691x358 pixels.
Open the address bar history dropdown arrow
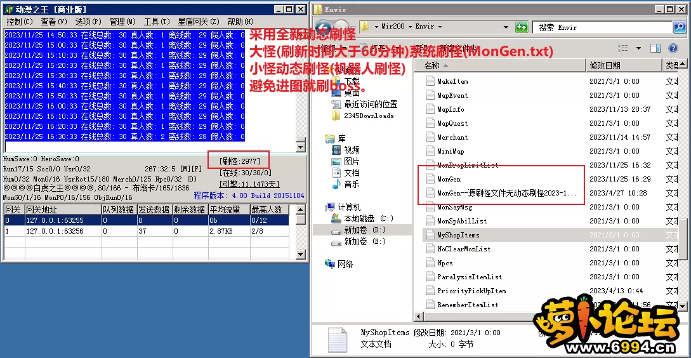click(x=506, y=27)
